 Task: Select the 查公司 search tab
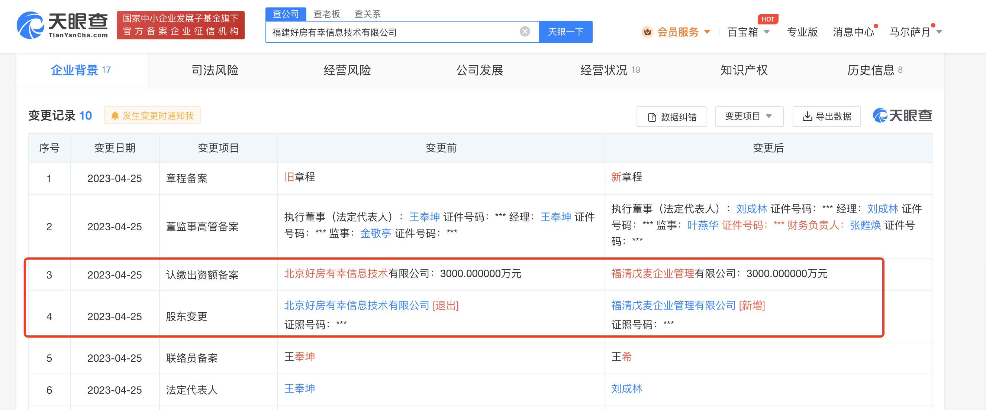coord(286,14)
